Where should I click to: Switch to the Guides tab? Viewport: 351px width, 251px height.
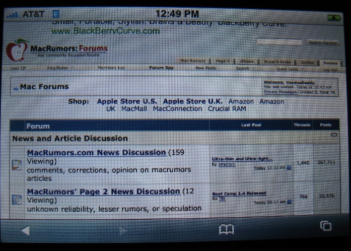pyautogui.click(x=307, y=63)
